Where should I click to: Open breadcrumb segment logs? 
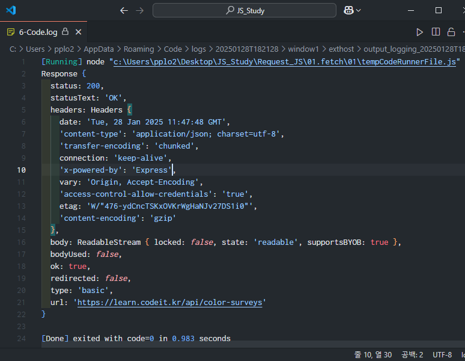pos(198,49)
